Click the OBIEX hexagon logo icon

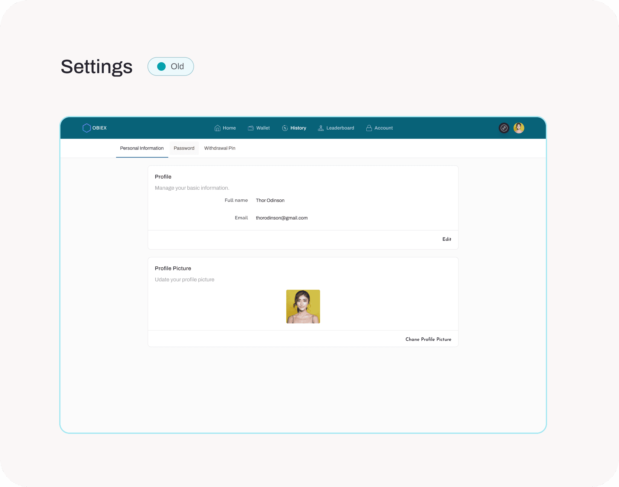(x=86, y=128)
